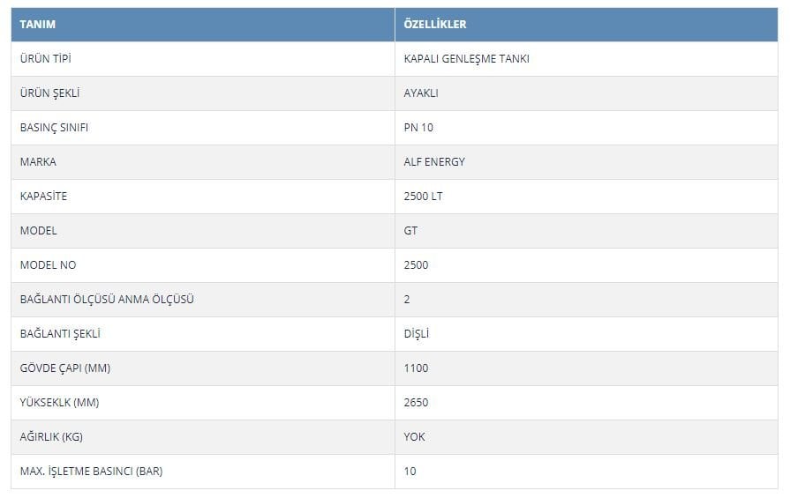Viewport: 790px width, 498px height.
Task: Select the MAX. İŞLETME BASINCI (BAR) label
Action: coord(91,472)
